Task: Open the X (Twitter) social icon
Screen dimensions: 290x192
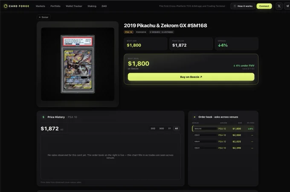Action: 279,6
